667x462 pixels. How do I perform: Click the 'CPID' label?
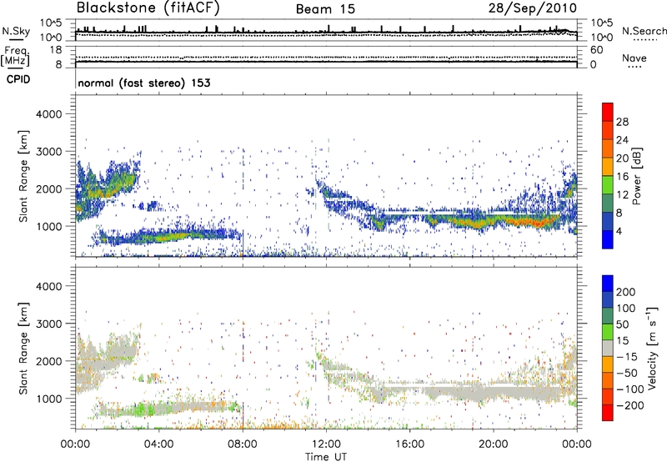pyautogui.click(x=18, y=79)
